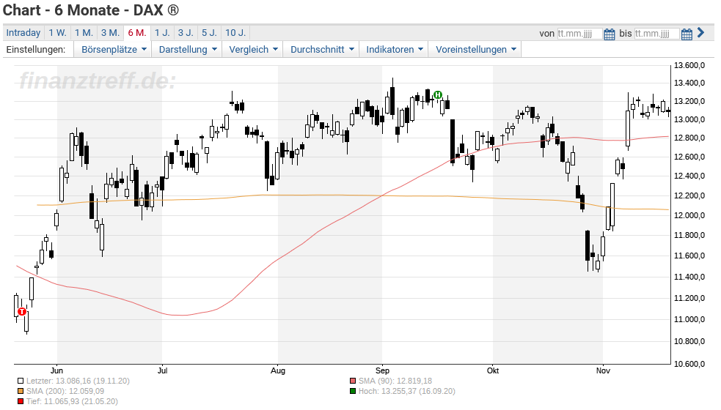Image resolution: width=721 pixels, height=410 pixels.
Task: Select the 1 J. period tab
Action: tap(162, 33)
